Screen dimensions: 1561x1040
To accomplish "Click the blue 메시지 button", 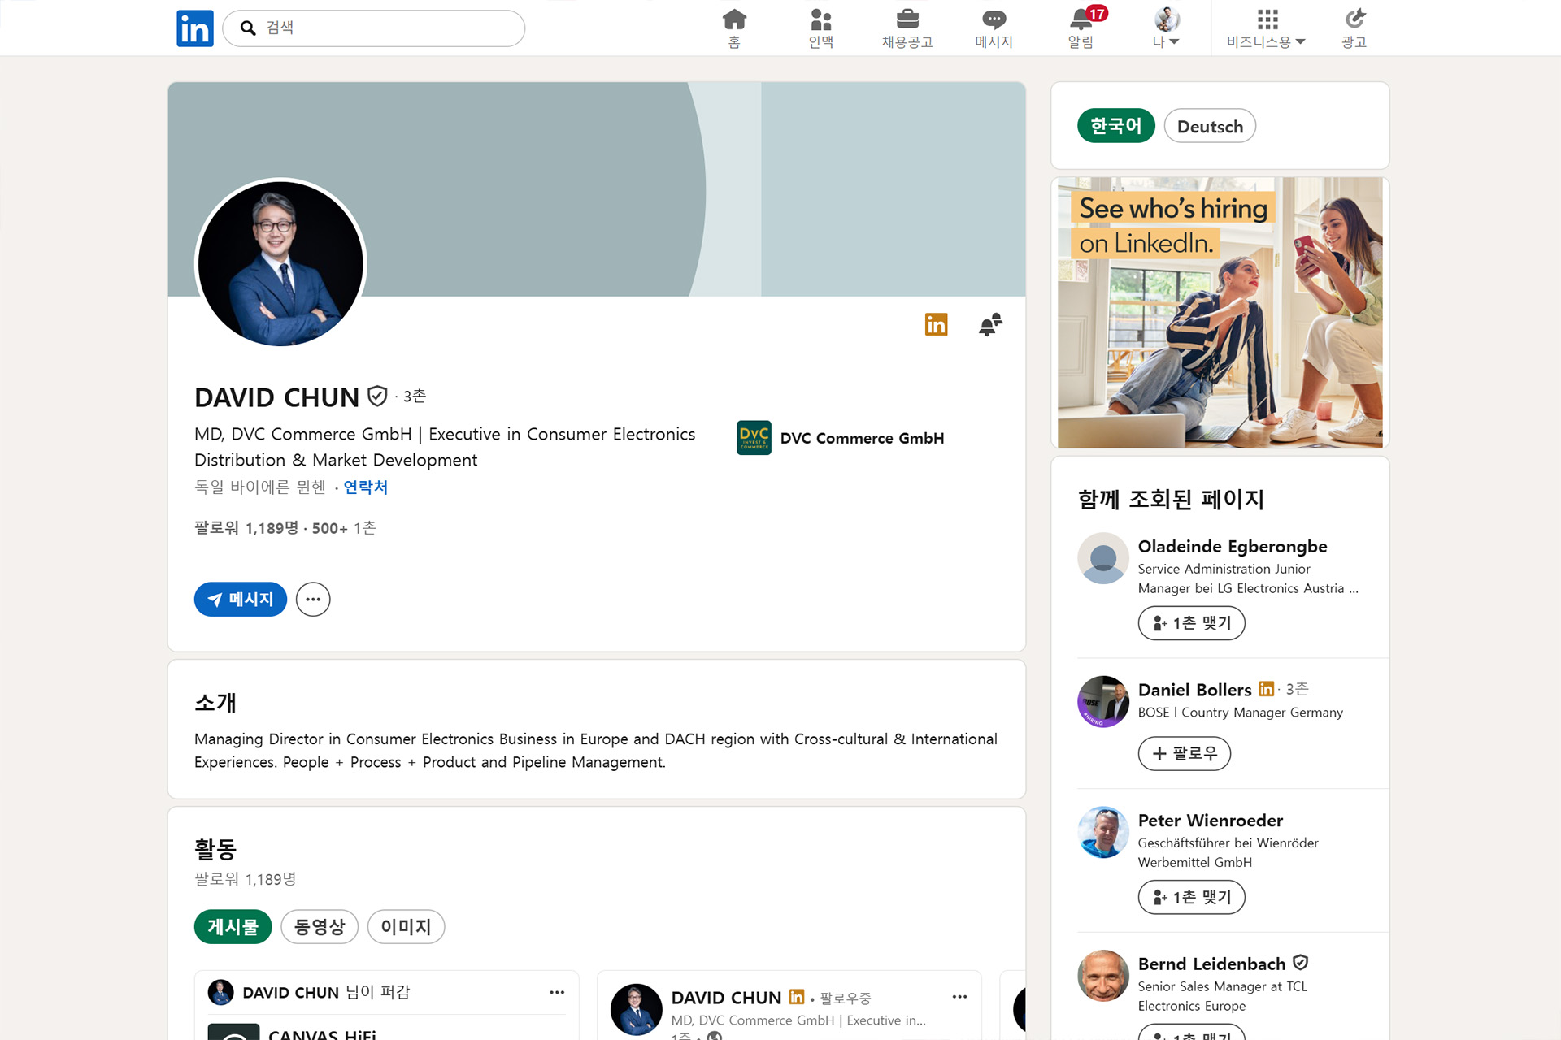I will point(241,600).
